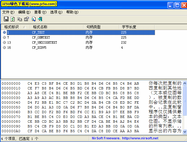Click the Copy toolbar icon
Viewport: 187px width, 142px height.
20,19
